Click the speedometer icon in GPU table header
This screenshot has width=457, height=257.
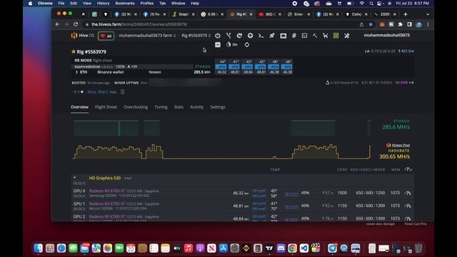click(x=408, y=169)
